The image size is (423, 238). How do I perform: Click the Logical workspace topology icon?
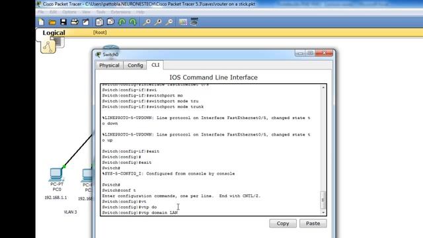click(x=48, y=46)
